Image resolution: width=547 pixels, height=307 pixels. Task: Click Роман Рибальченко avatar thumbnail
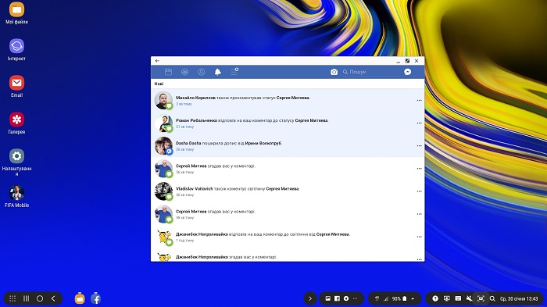pyautogui.click(x=163, y=123)
